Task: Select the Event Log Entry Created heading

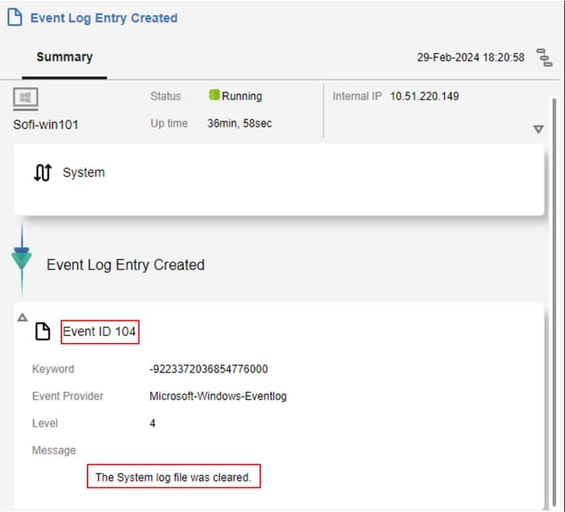Action: tap(125, 265)
